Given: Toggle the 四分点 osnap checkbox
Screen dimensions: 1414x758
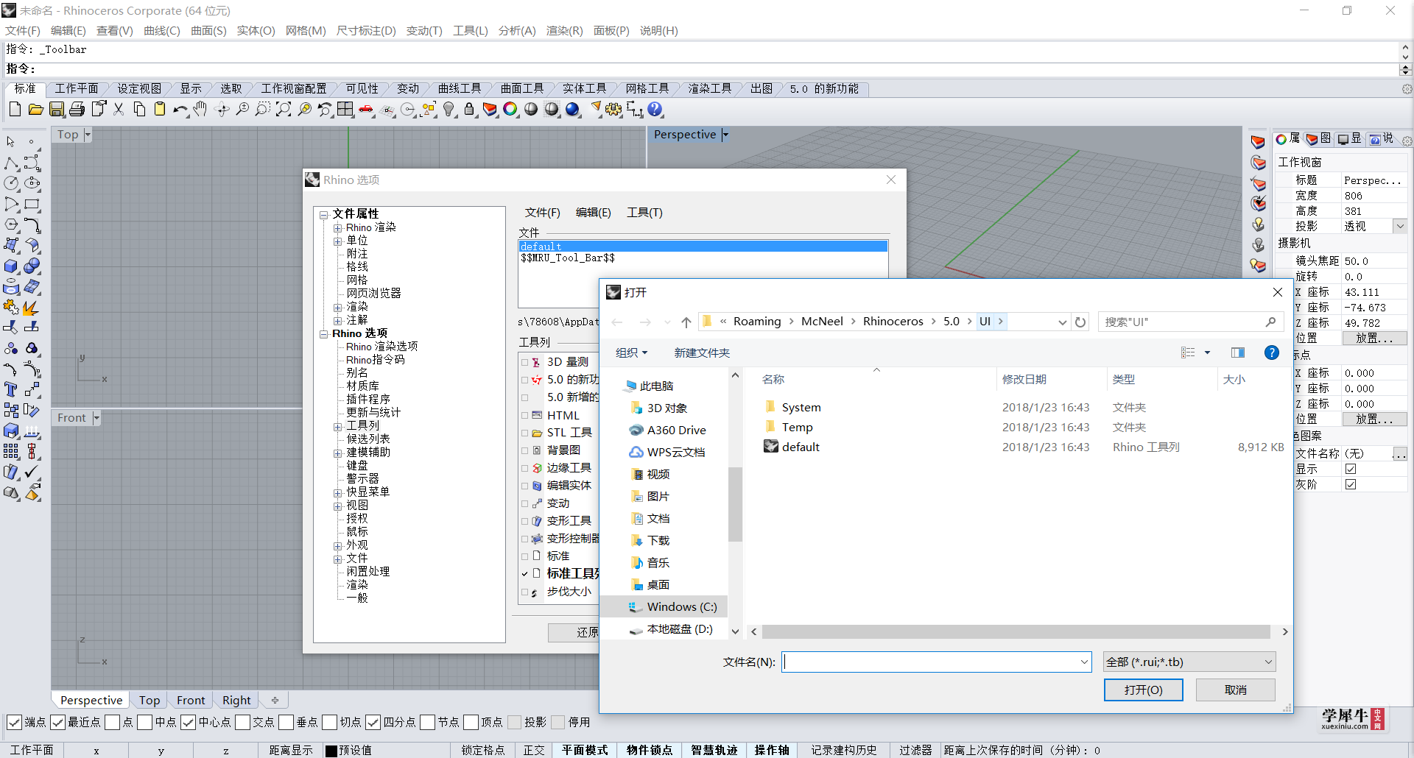Looking at the screenshot, I should [x=373, y=722].
